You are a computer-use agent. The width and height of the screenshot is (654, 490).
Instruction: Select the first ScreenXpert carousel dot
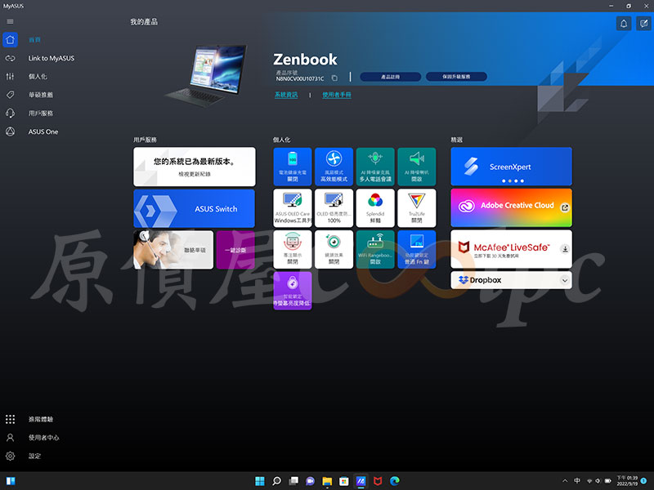[x=504, y=180]
